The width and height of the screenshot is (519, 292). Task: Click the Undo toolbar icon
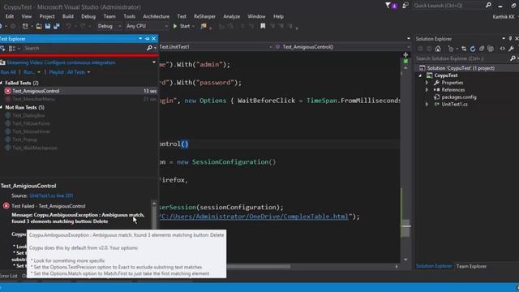point(68,26)
